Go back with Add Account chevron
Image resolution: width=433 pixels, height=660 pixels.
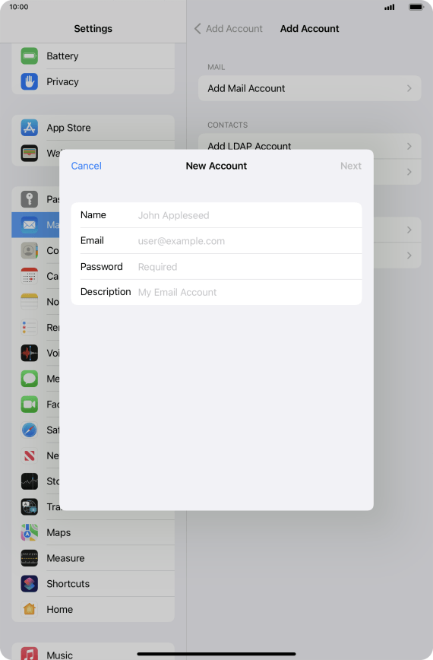coord(198,29)
